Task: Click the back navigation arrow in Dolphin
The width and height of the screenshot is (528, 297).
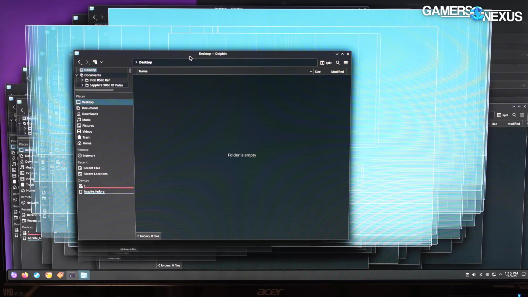Action: click(x=79, y=62)
